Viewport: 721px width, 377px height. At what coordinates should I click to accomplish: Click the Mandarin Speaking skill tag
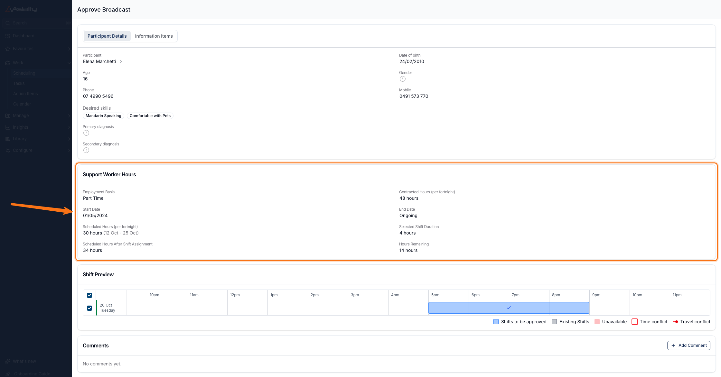point(103,116)
